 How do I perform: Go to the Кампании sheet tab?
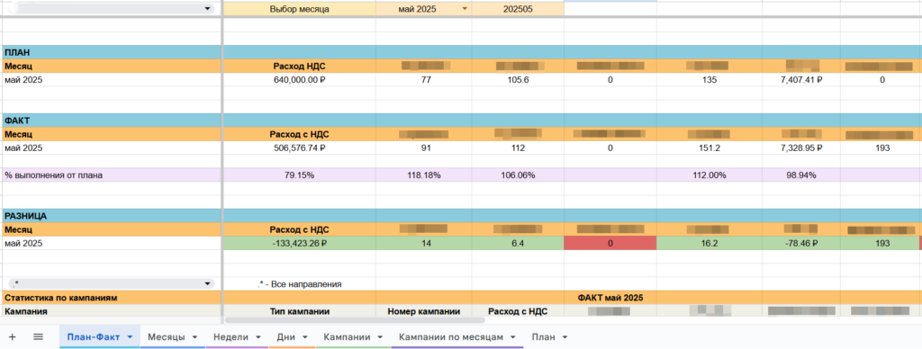pos(347,337)
